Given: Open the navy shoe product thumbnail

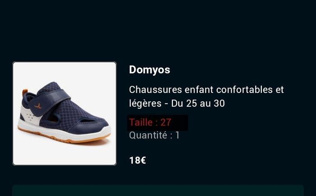Looking at the screenshot, I should coord(65,114).
